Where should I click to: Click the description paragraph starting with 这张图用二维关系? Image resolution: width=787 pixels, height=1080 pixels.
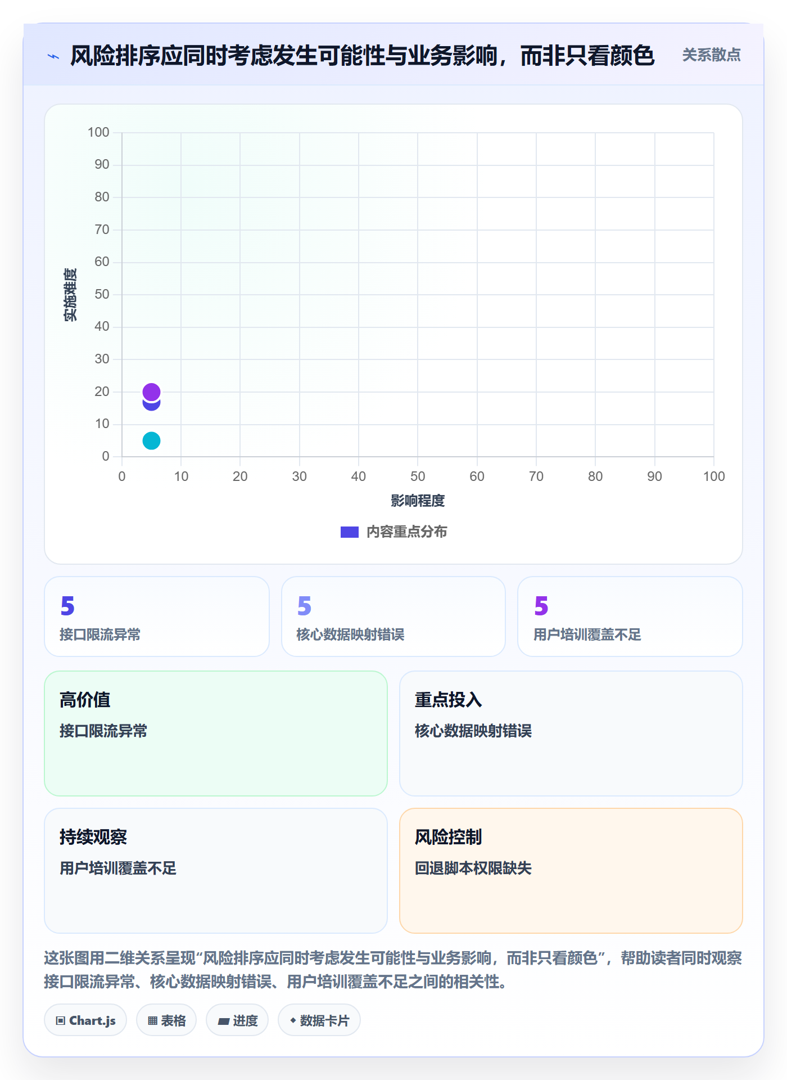tap(393, 970)
